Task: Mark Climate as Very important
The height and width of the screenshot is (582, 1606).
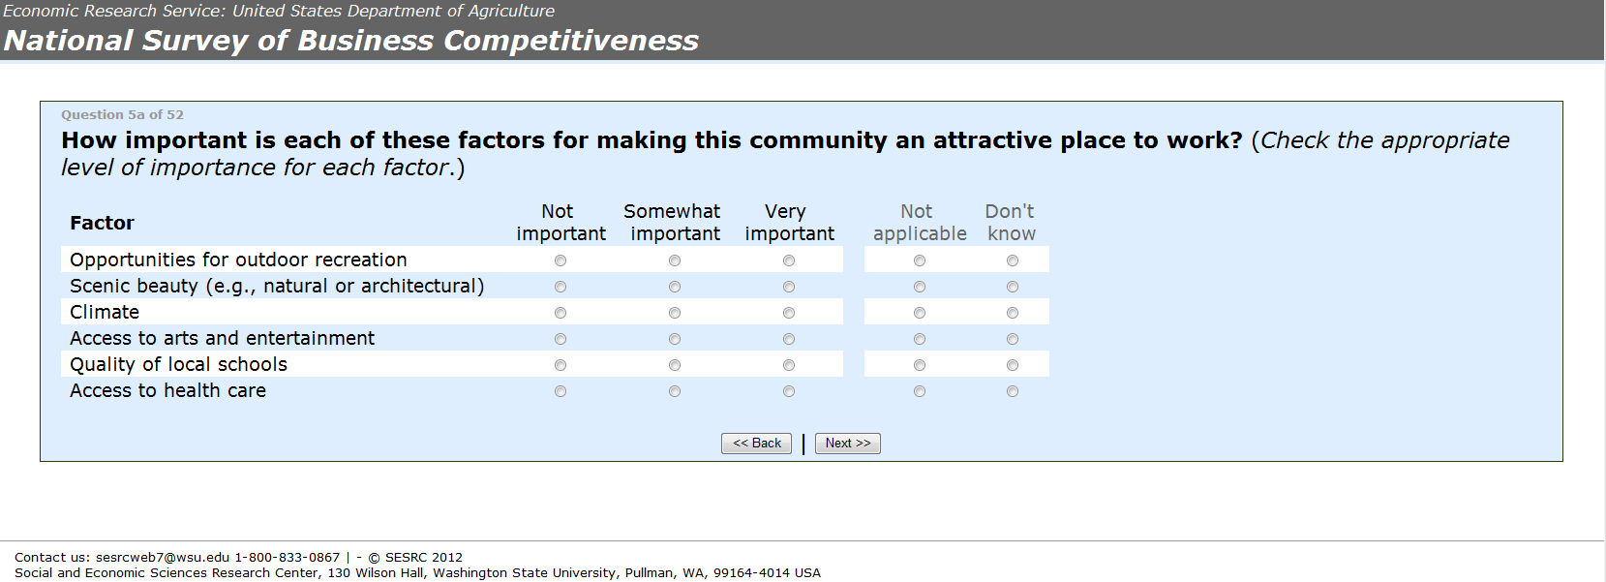Action: pyautogui.click(x=789, y=313)
